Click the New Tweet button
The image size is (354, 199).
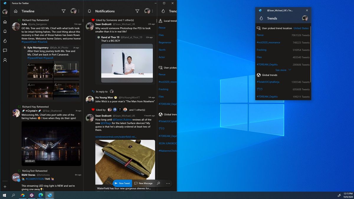(122, 183)
